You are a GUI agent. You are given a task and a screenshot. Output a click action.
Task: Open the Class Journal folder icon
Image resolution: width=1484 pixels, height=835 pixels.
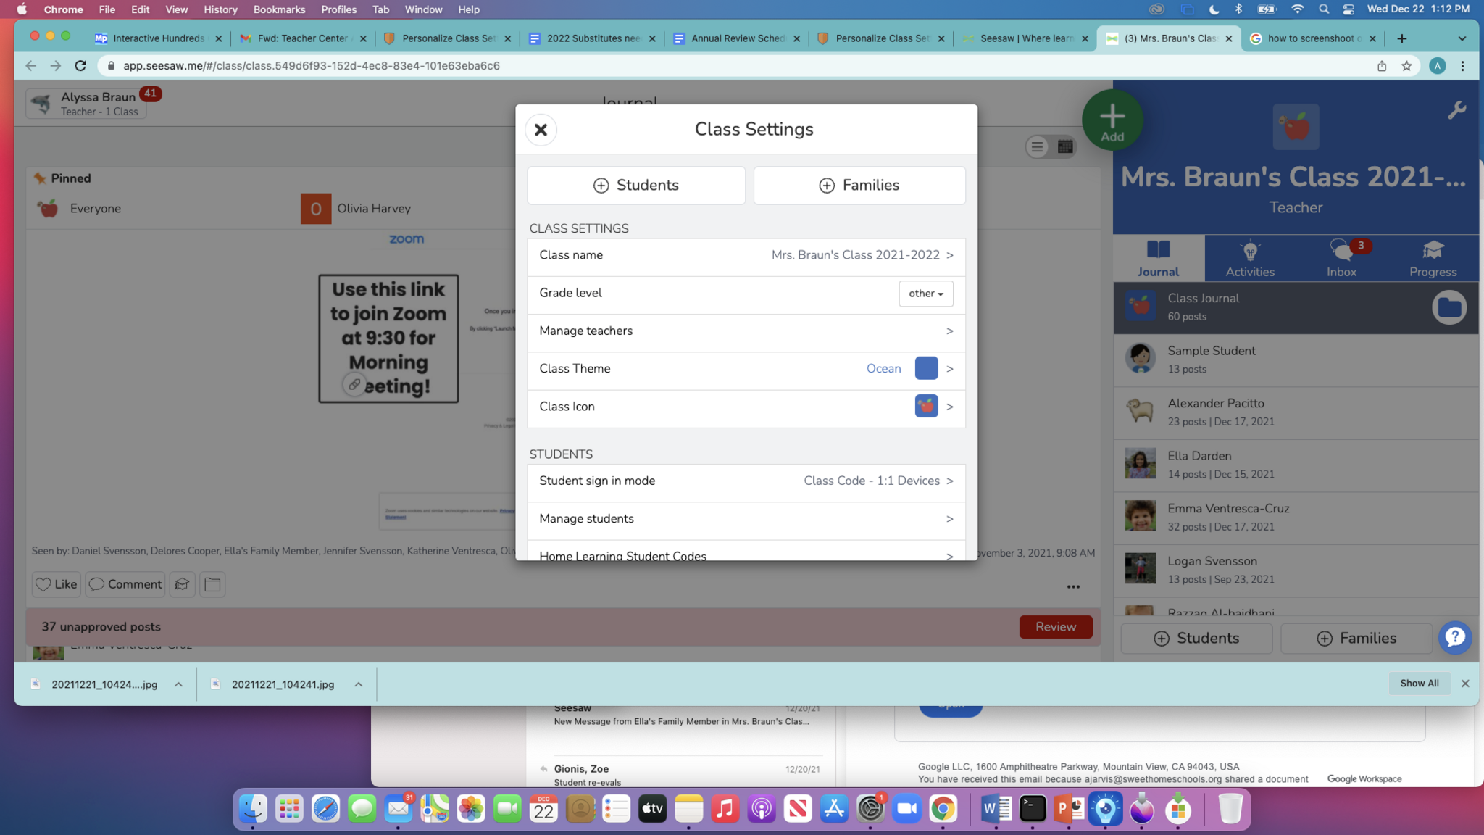[x=1448, y=307]
